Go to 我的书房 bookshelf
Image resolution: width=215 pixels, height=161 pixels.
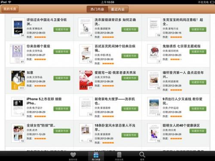[10, 9]
